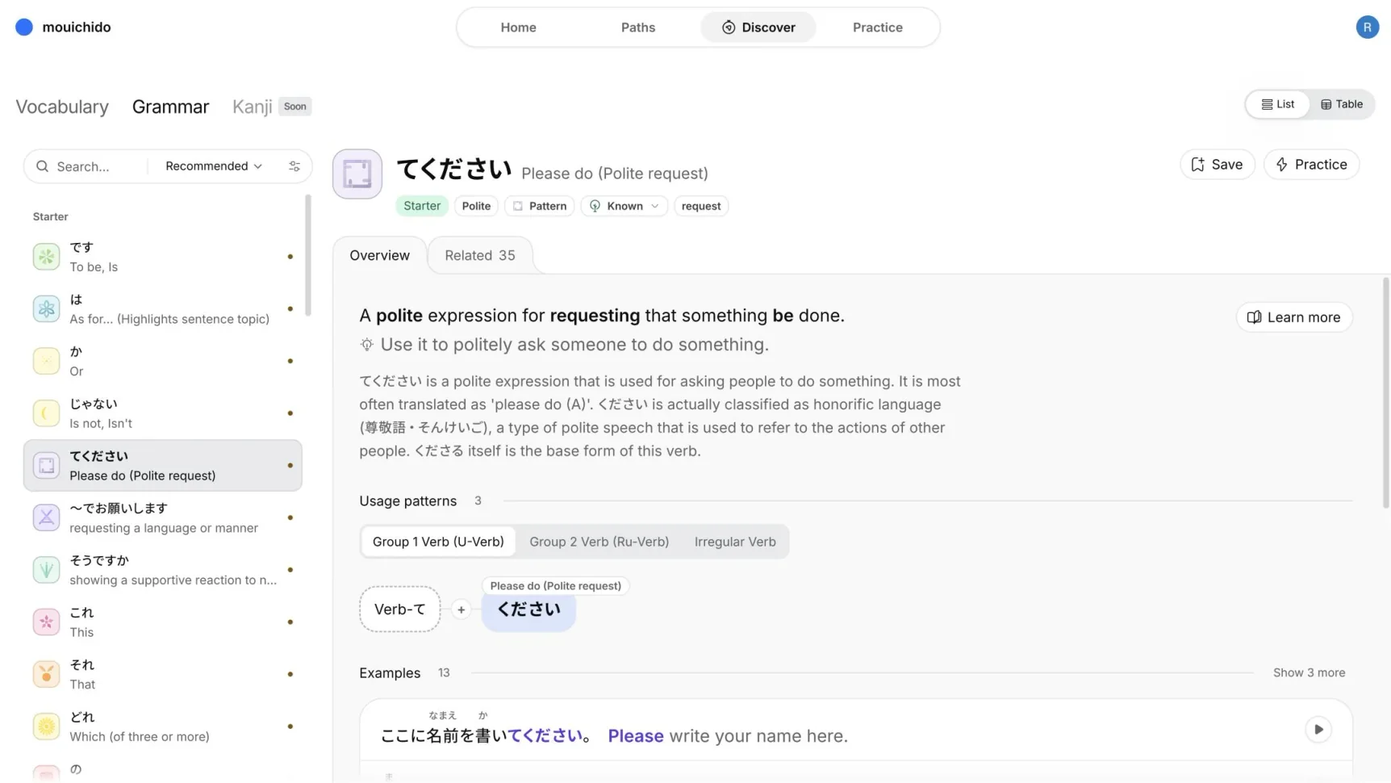The image size is (1391, 783).
Task: Open the Recommended sort dropdown
Action: point(214,166)
